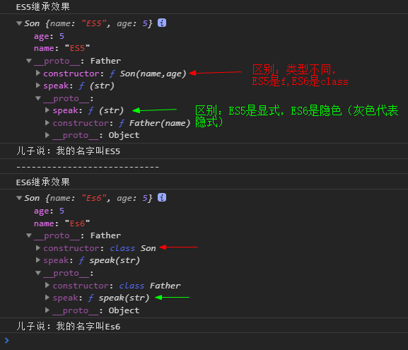Click the log line 儿子说：我的名字叫Es6
The width and height of the screenshot is (408, 350).
click(x=68, y=326)
